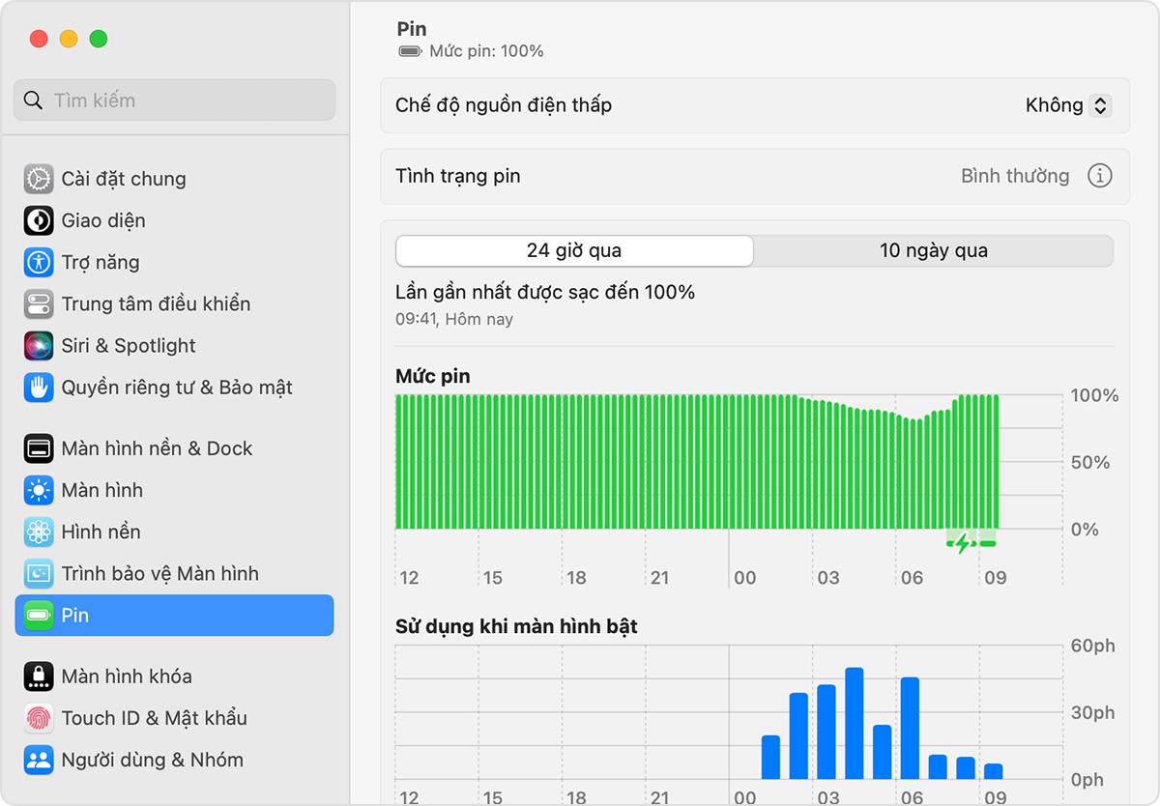Click the tallest blue screen usage bar

(854, 723)
